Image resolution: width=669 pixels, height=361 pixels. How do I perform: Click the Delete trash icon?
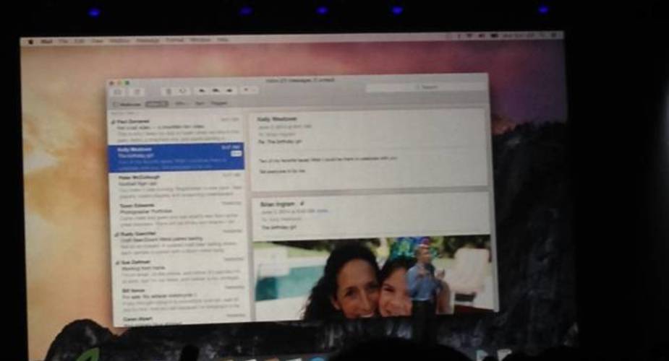click(x=169, y=91)
